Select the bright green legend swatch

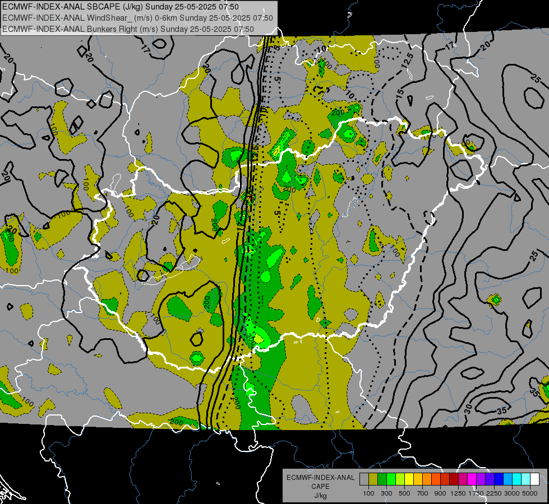(x=391, y=479)
